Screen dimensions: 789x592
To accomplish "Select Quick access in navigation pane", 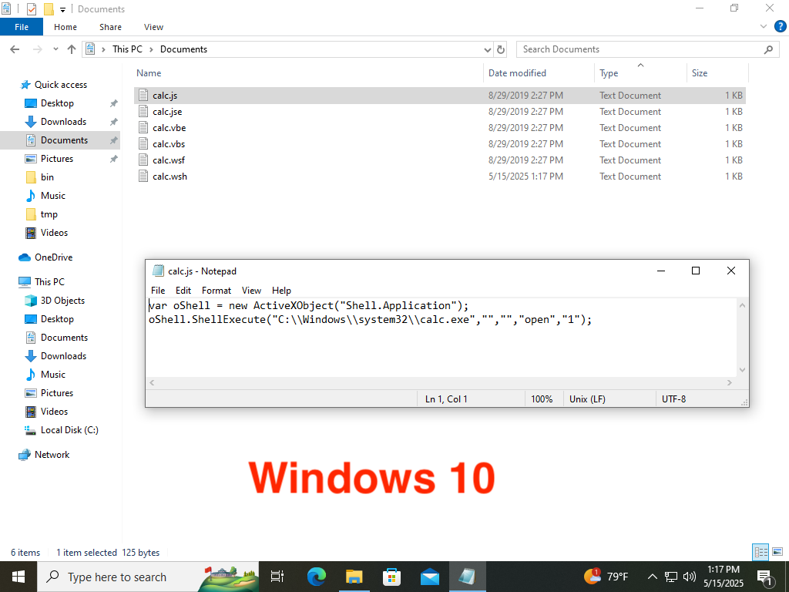I will tap(60, 85).
